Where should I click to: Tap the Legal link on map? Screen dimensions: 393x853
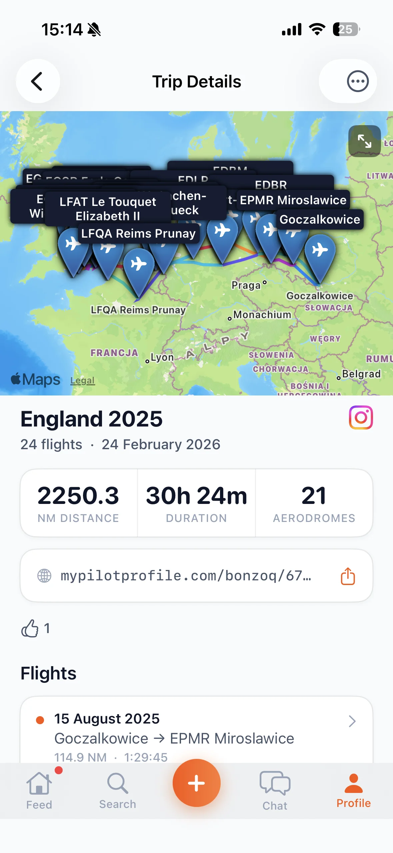82,380
